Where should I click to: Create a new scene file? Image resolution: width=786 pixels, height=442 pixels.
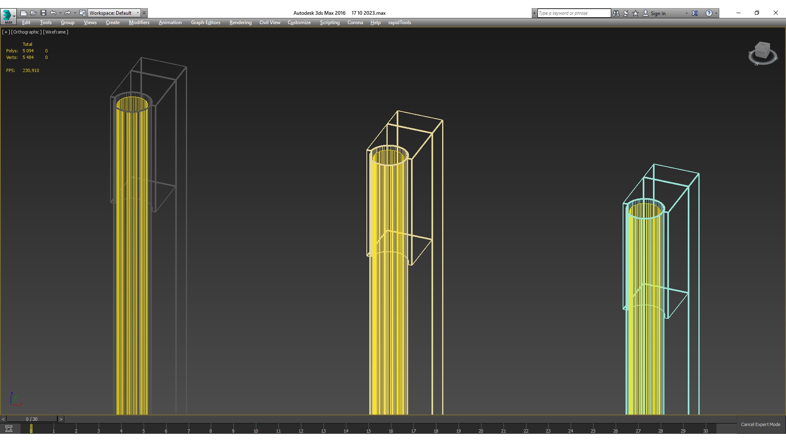coord(24,13)
